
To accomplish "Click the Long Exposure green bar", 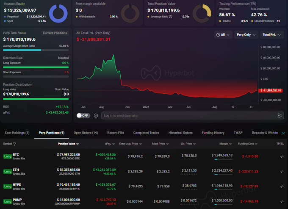I will point(36,67).
